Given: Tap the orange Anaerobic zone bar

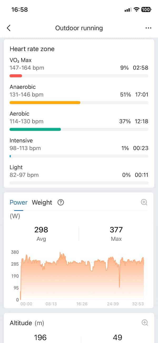Looking at the screenshot, I should tap(45, 102).
